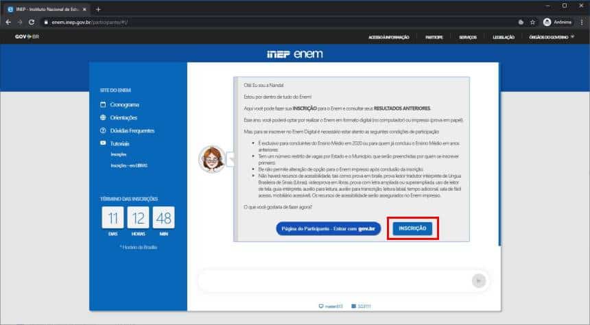Click the Cronograma calendar icon

103,104
